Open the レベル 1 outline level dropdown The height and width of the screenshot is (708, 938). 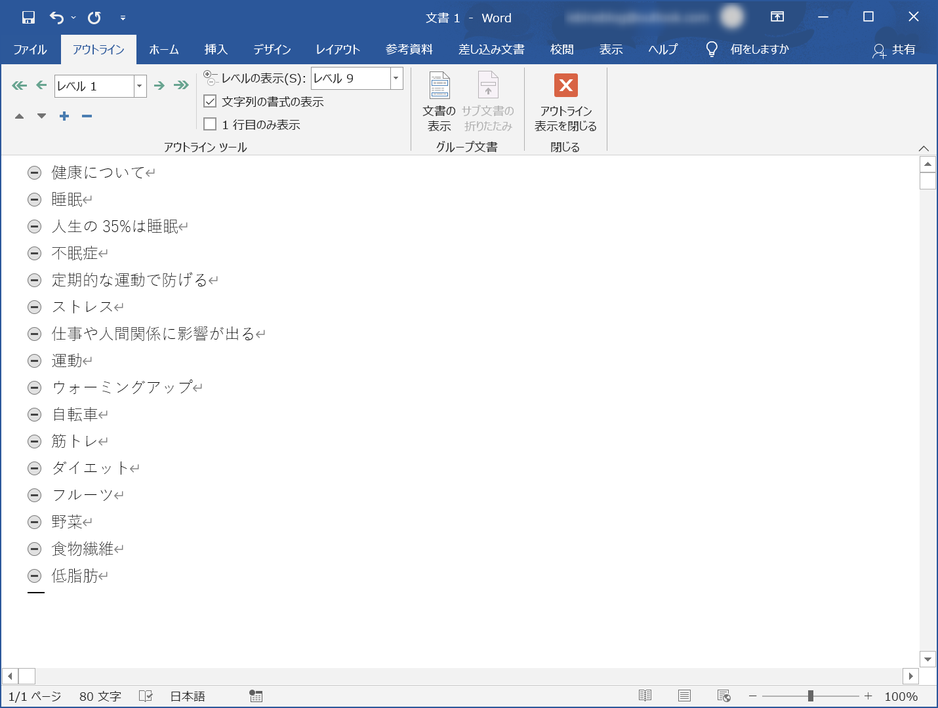(x=140, y=86)
